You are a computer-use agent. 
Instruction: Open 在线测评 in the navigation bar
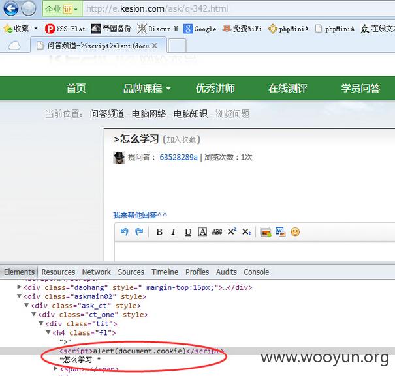pos(288,88)
